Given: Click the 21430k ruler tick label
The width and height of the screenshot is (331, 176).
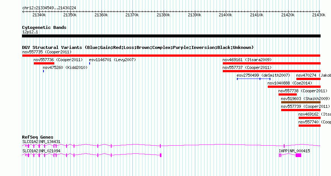Looking at the screenshot, I should pyautogui.click(x=319, y=15).
